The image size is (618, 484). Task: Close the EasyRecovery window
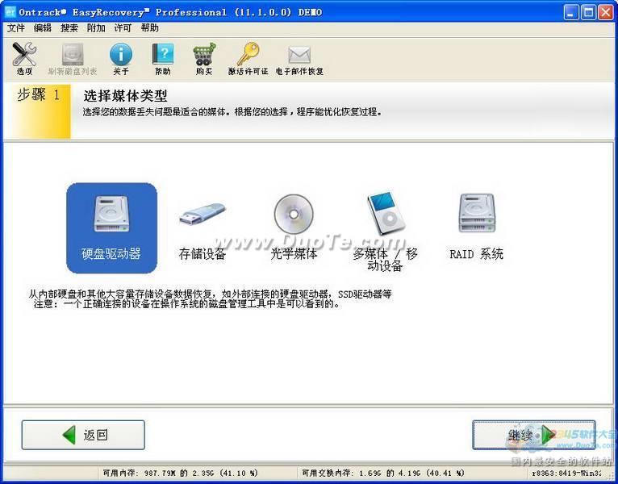[606, 12]
